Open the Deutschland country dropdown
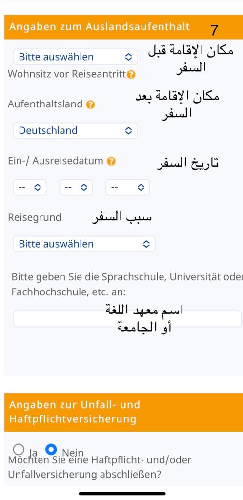 (75, 131)
